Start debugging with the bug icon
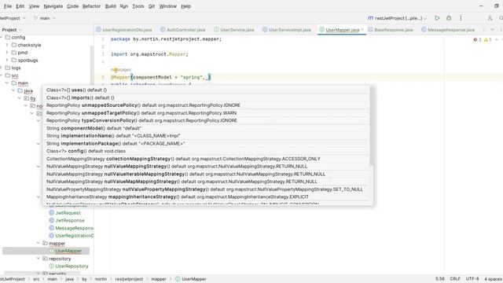This screenshot has width=503, height=283. pyautogui.click(x=449, y=18)
